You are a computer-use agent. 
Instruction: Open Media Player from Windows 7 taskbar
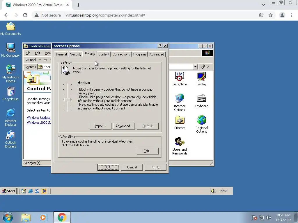(x=44, y=217)
